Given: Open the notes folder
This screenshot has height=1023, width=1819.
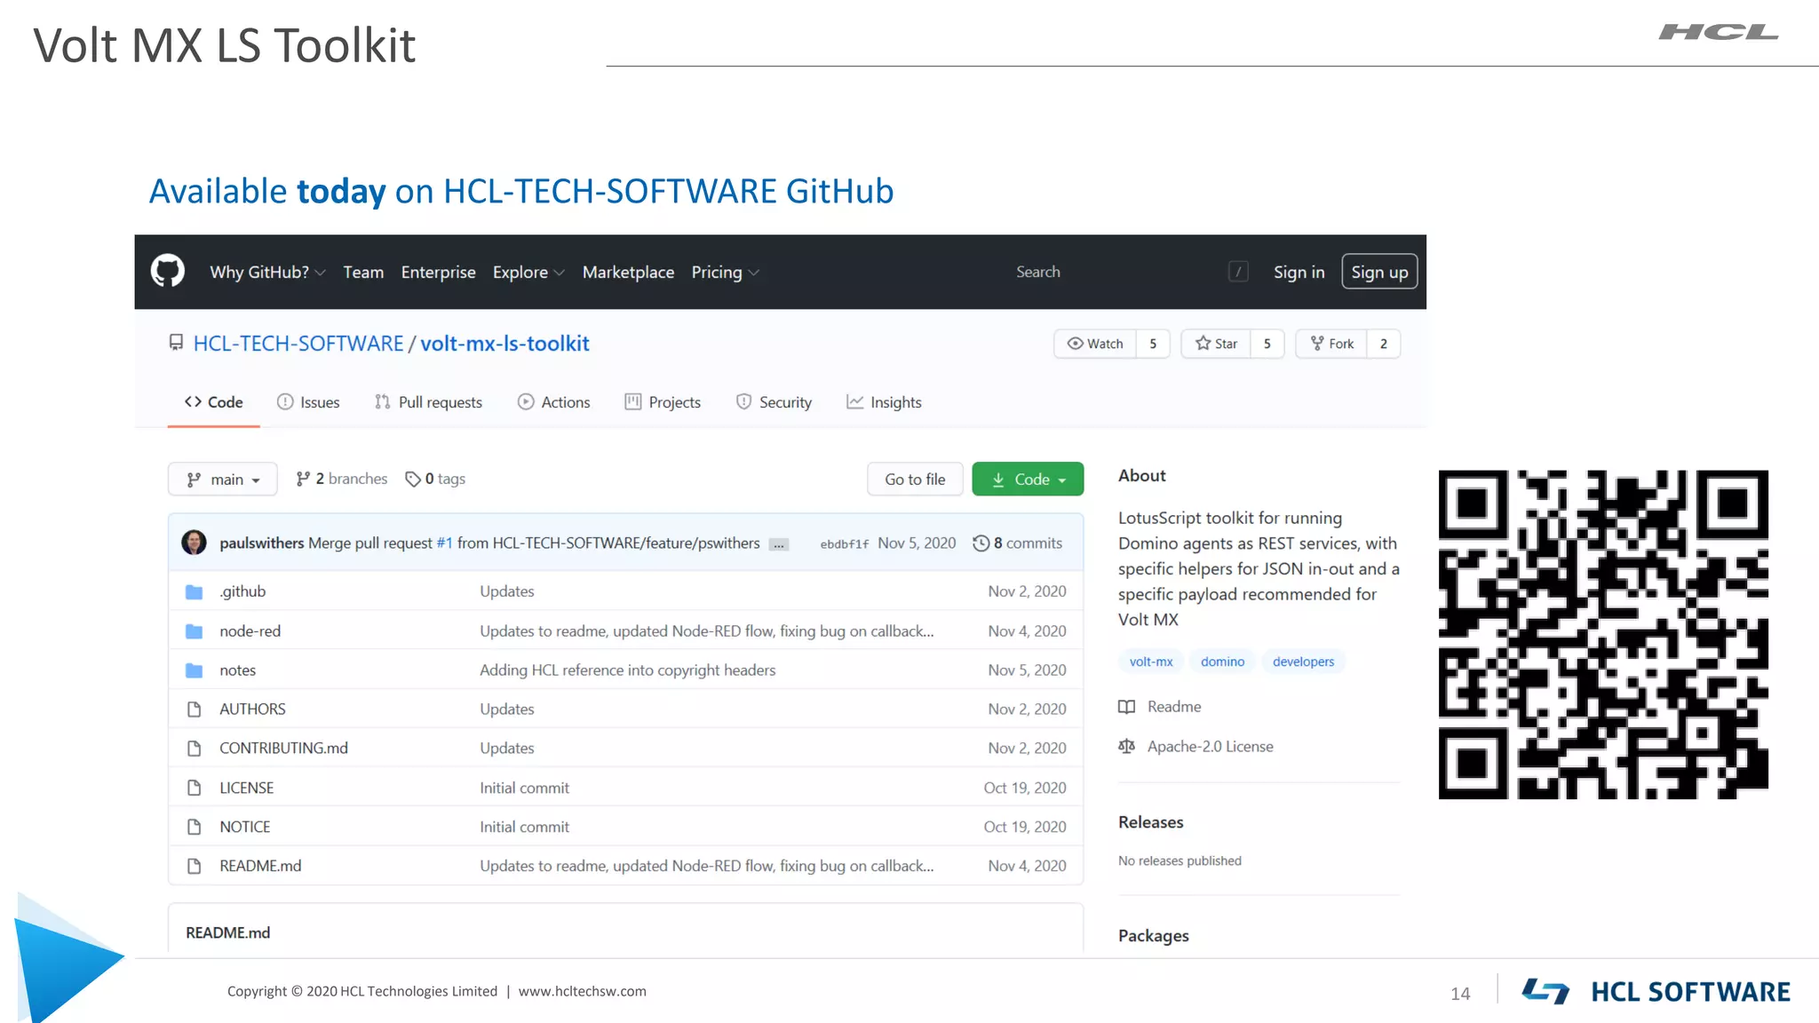Looking at the screenshot, I should pos(238,670).
